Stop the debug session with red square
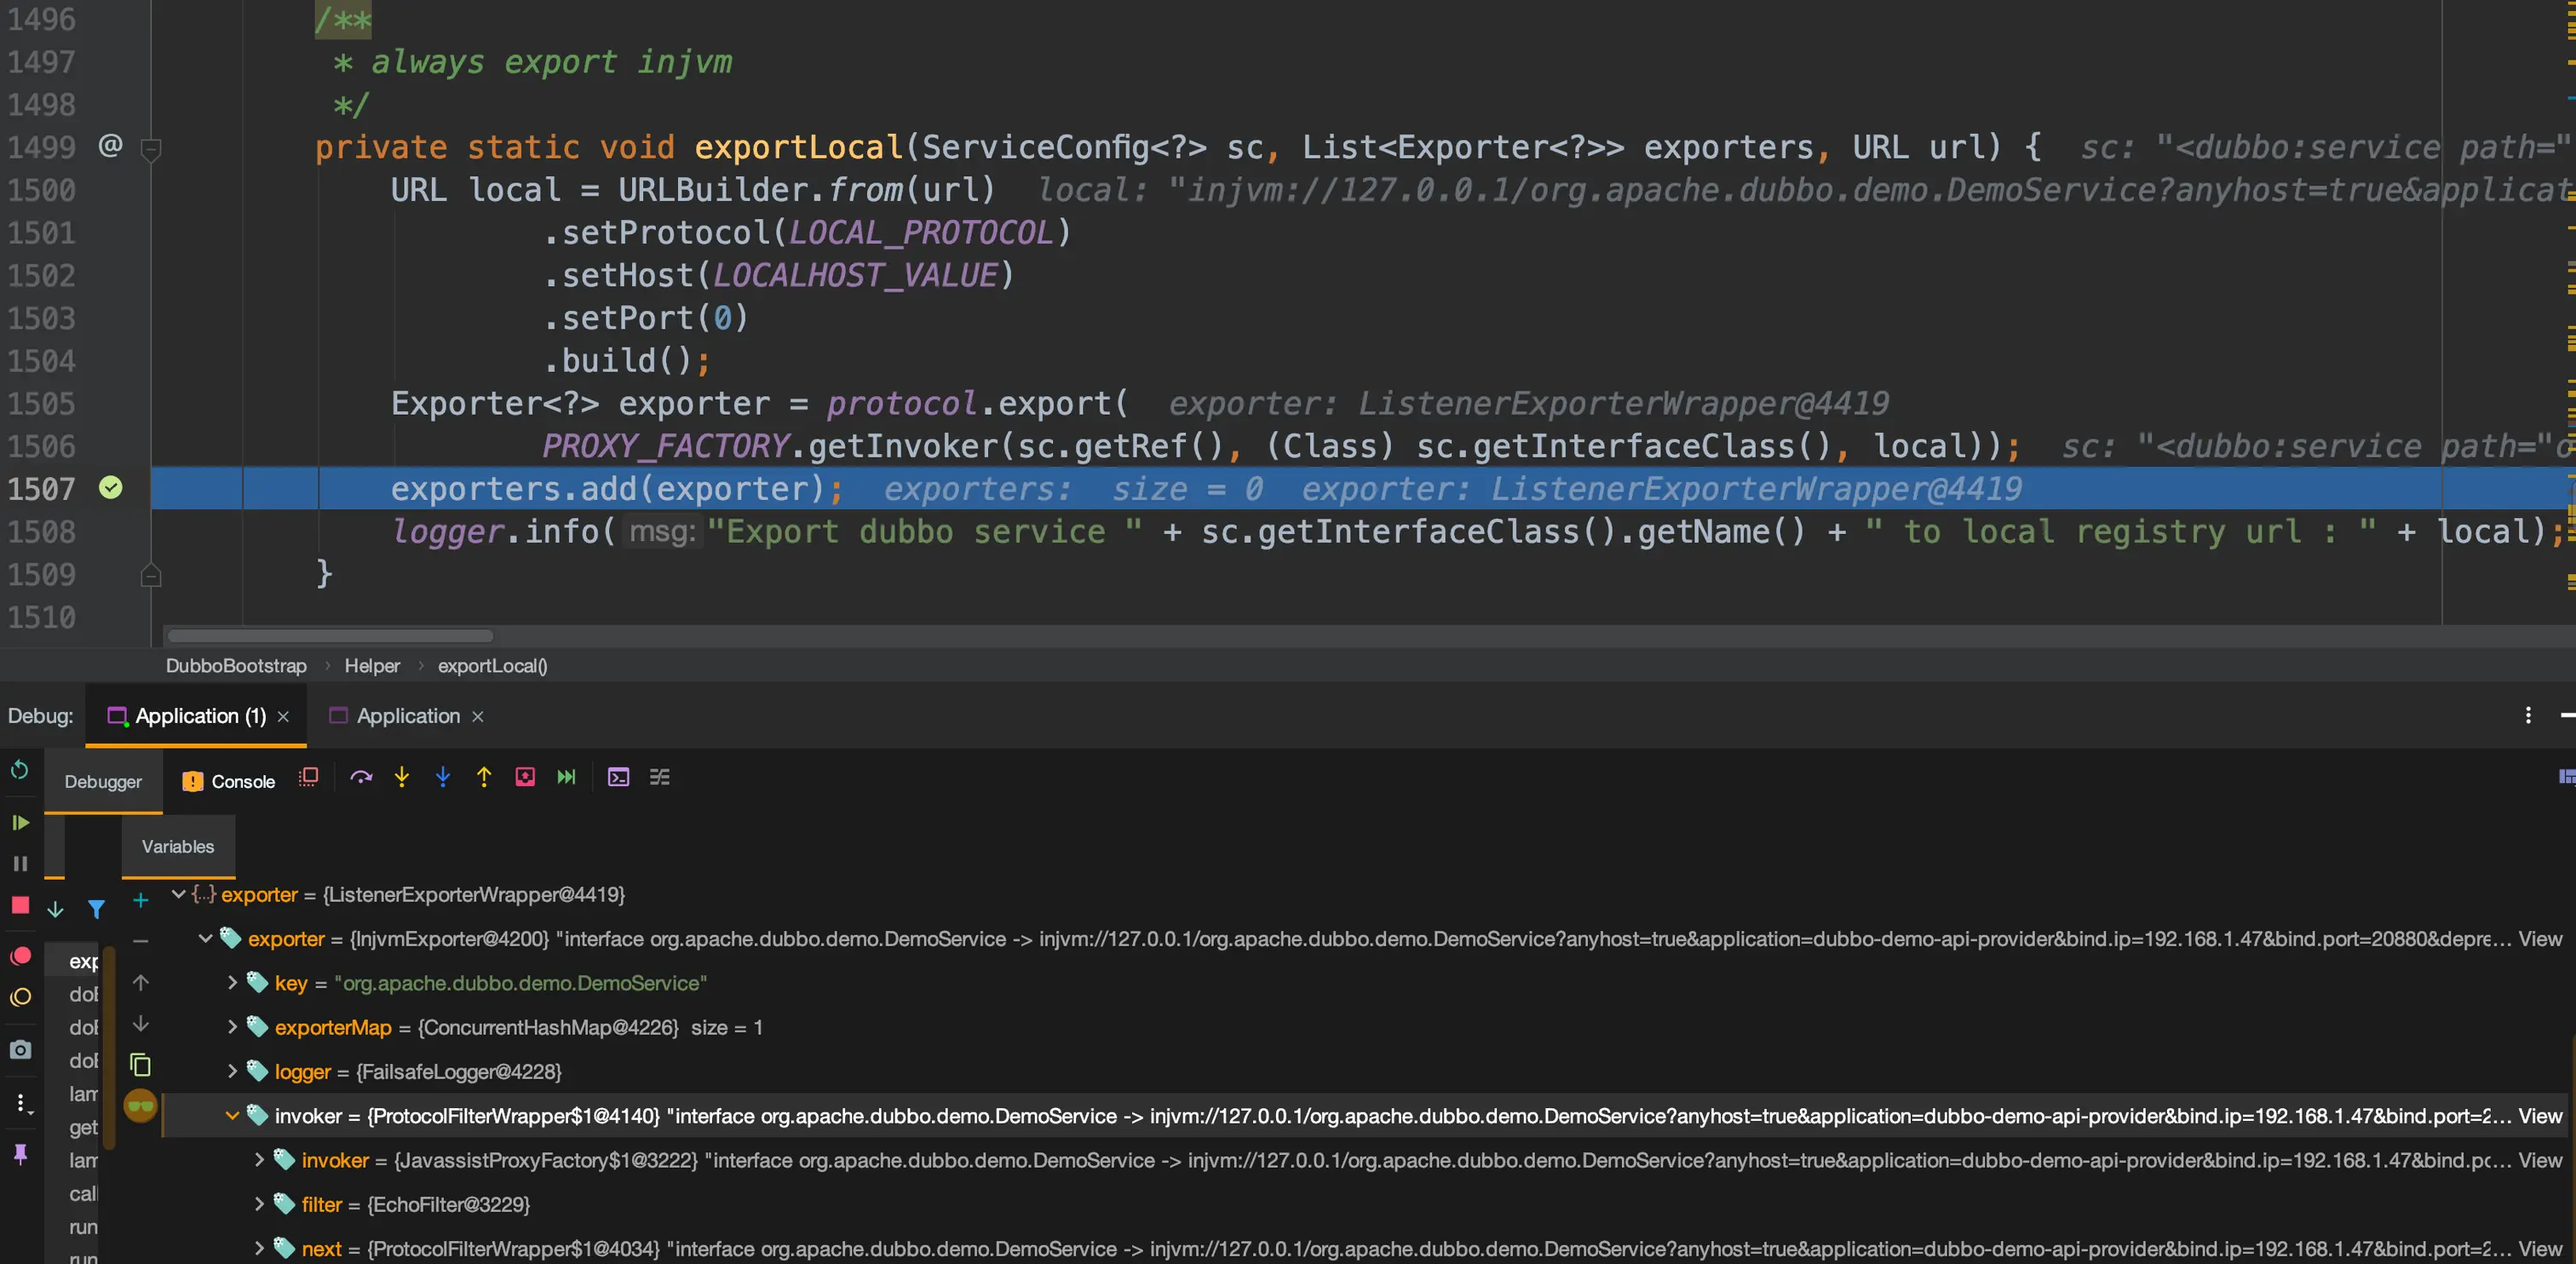Viewport: 2576px width, 1264px height. tap(20, 905)
